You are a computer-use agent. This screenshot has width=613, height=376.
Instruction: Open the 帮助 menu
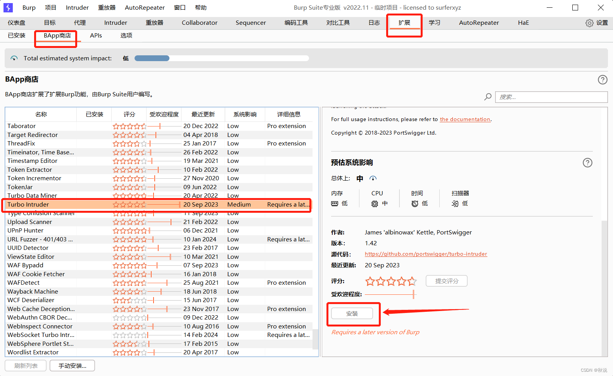point(201,7)
